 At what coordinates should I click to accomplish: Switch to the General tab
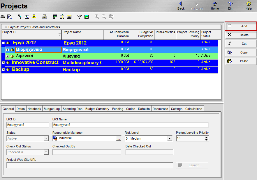8,109
